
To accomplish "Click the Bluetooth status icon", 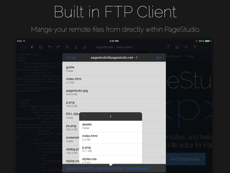I will (x=196, y=41).
